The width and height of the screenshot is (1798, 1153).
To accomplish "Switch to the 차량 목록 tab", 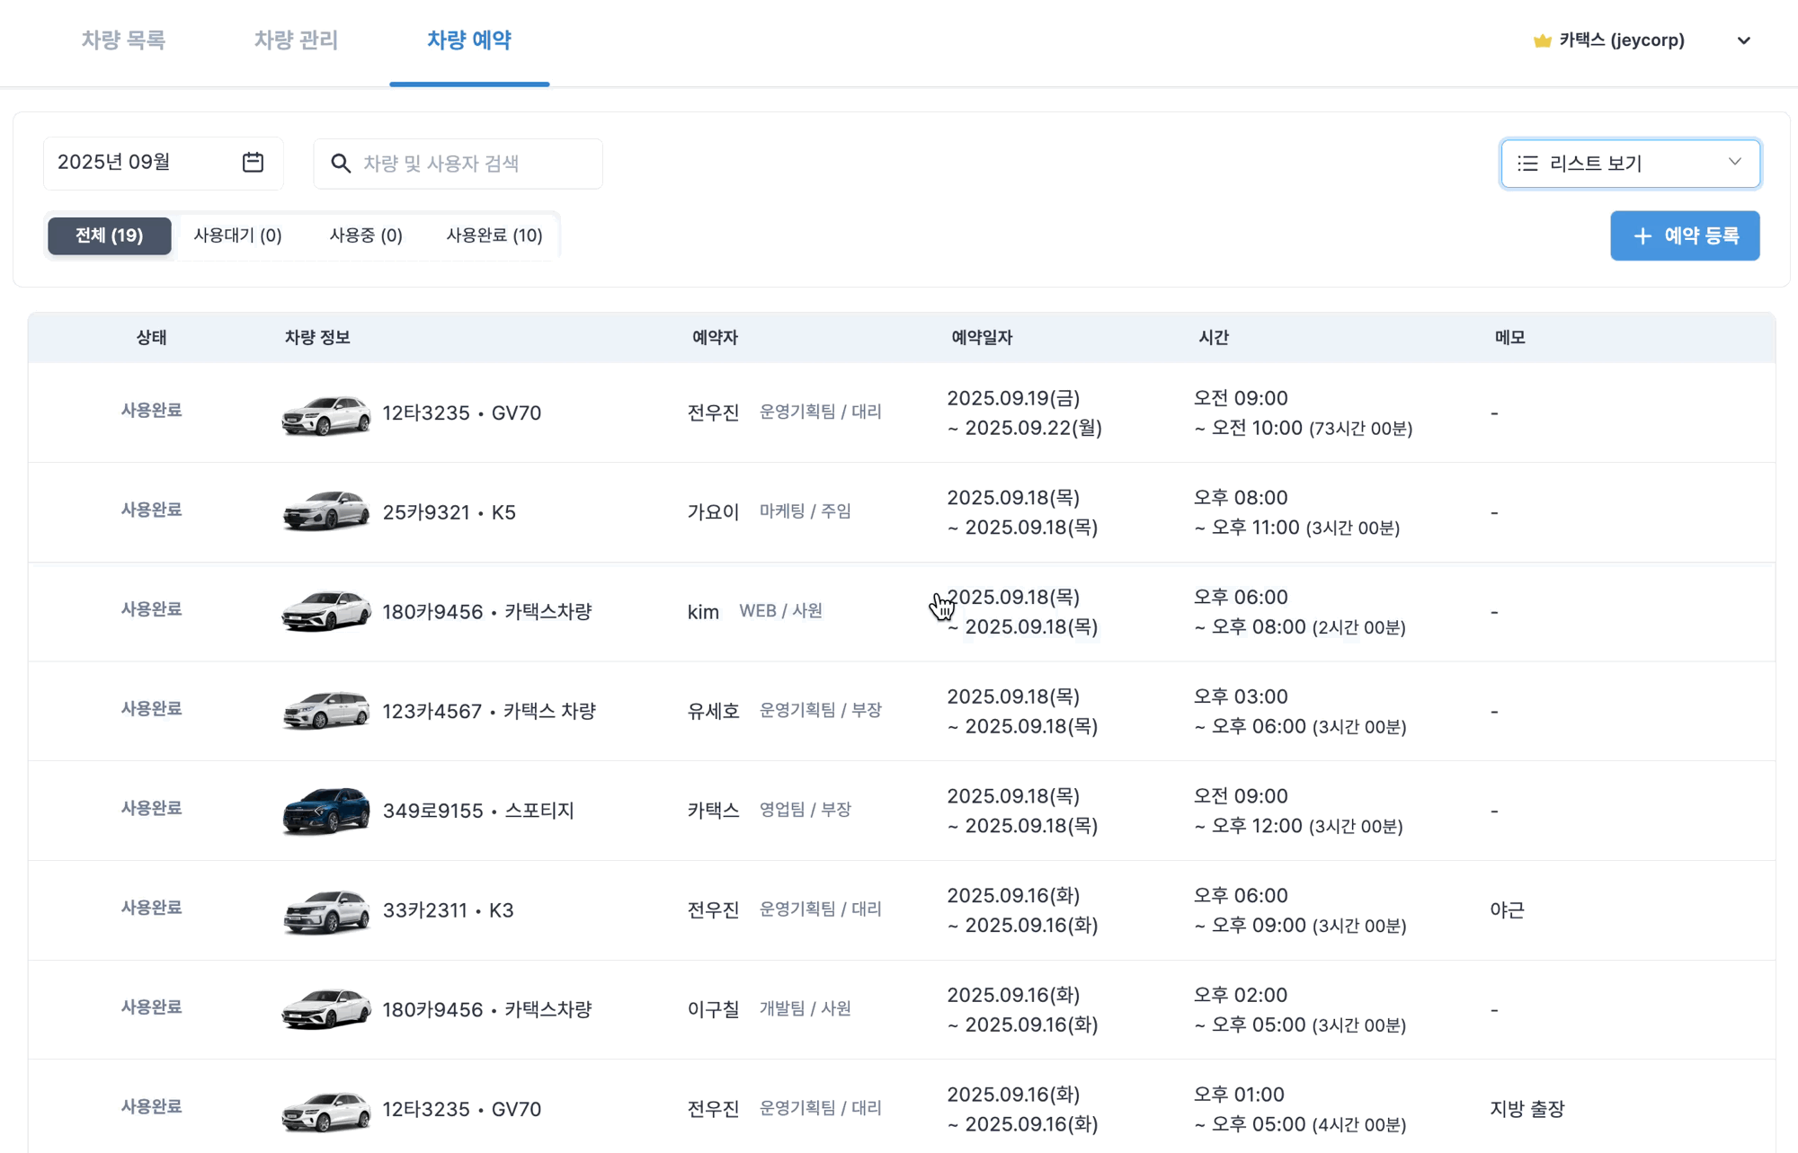I will [x=123, y=40].
